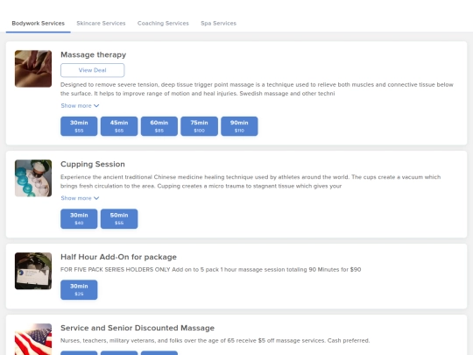Open the Half Hour Add-On thumbnail image
The width and height of the screenshot is (473, 355).
pyautogui.click(x=33, y=271)
